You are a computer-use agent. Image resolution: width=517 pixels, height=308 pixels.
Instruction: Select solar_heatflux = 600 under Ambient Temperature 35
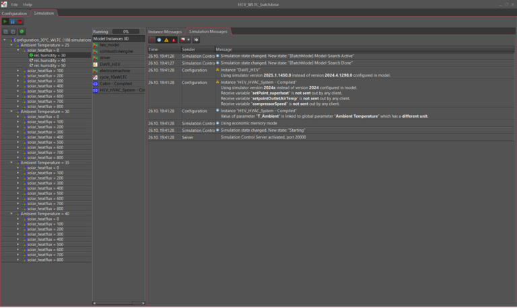click(x=45, y=198)
